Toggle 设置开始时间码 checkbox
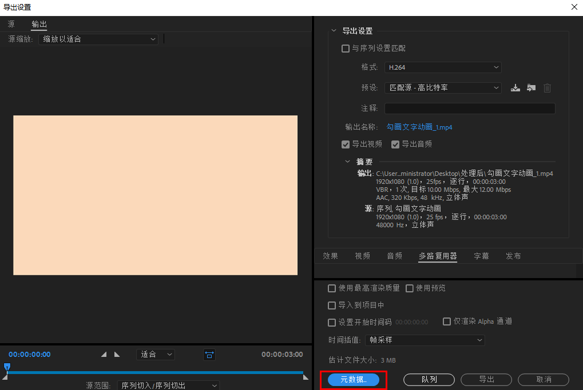 point(332,323)
